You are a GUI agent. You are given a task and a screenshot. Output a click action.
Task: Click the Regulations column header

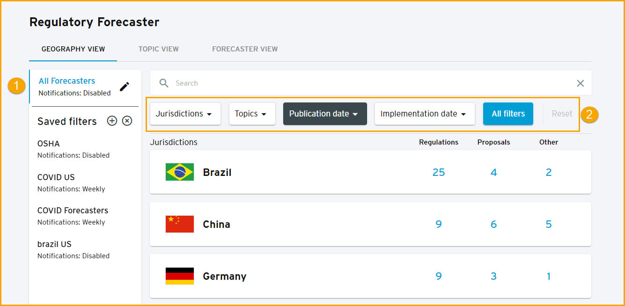coord(439,142)
